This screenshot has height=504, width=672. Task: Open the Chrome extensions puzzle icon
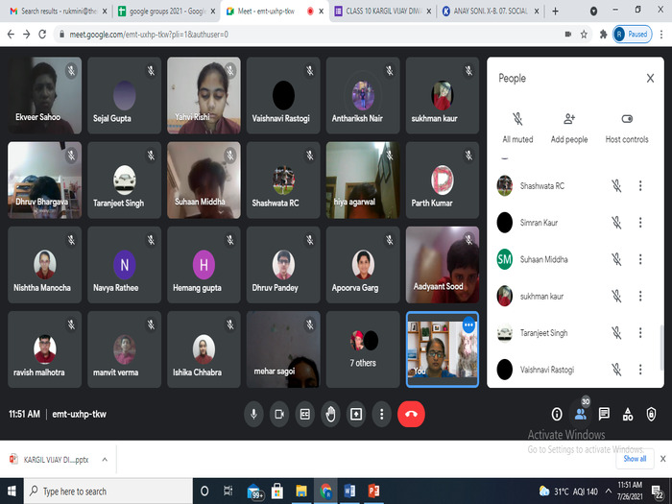click(604, 35)
